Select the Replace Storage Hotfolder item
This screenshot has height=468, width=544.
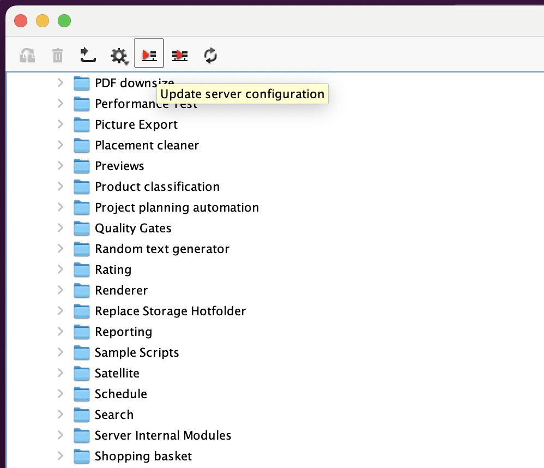point(170,311)
